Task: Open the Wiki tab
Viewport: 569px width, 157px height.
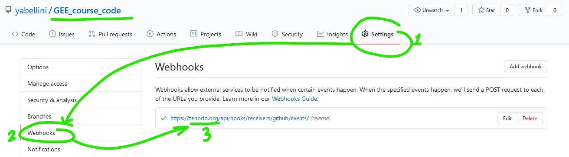Action: click(x=246, y=34)
